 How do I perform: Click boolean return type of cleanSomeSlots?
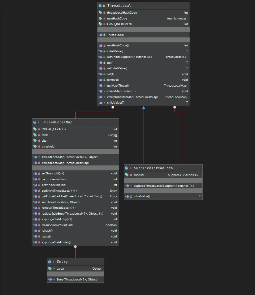click(111, 225)
